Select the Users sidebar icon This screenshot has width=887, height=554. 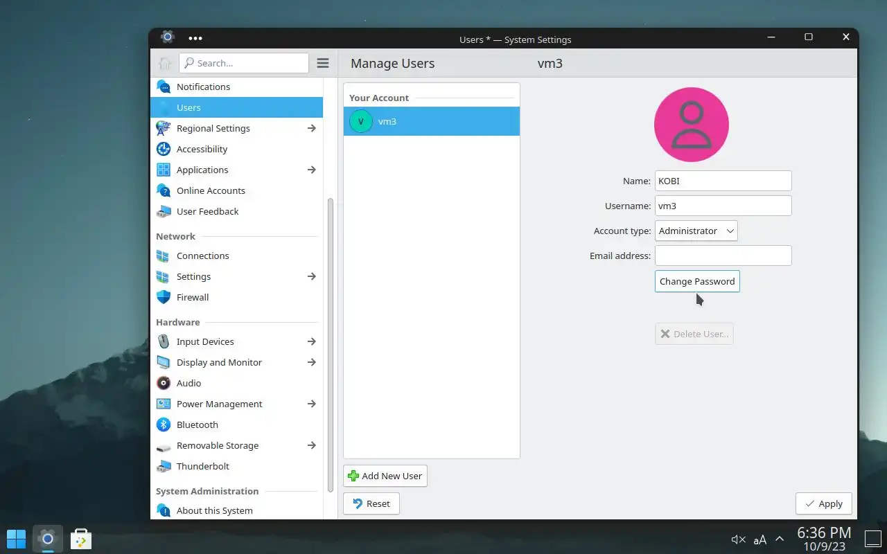coord(164,107)
